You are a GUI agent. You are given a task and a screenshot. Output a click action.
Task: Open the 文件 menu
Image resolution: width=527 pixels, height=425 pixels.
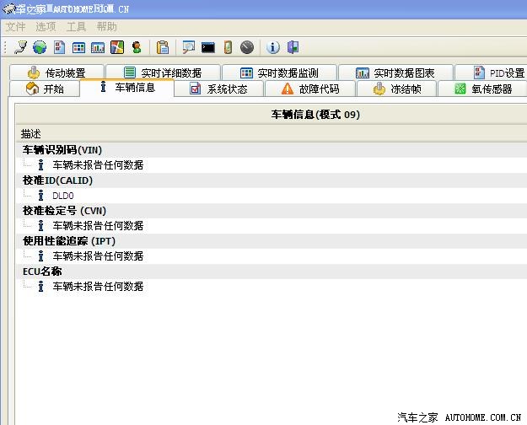tap(15, 27)
